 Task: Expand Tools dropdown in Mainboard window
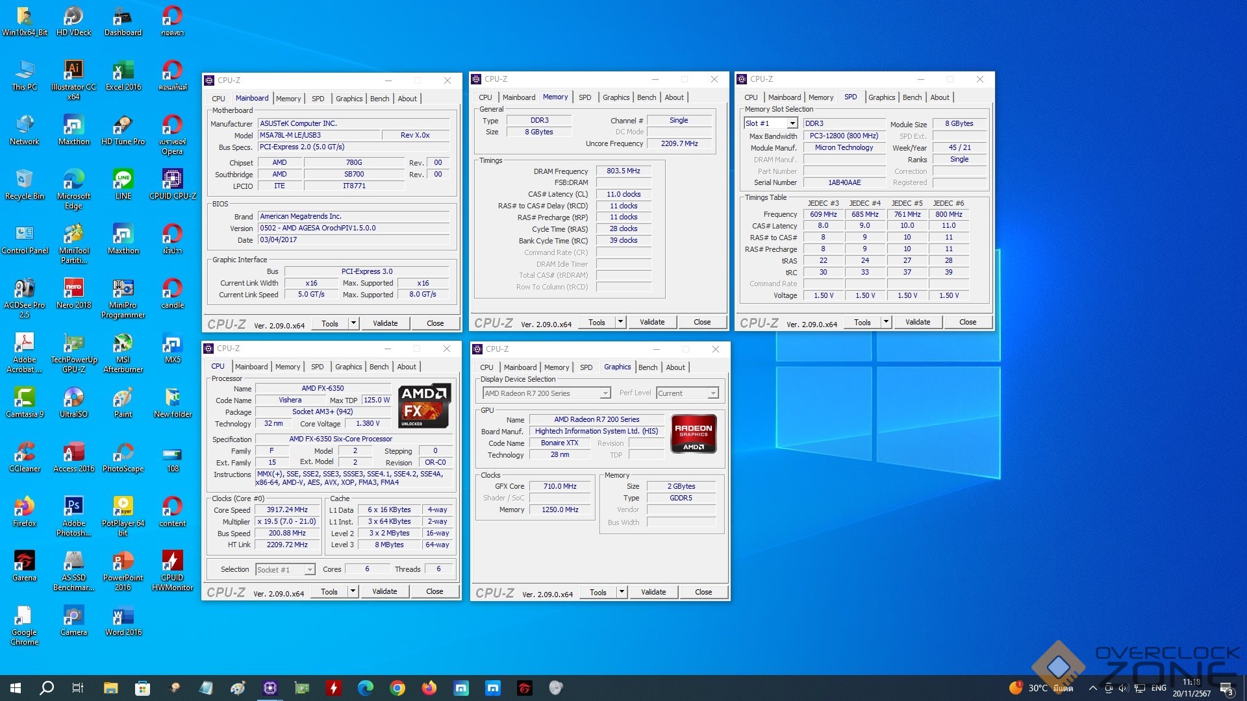(x=353, y=323)
